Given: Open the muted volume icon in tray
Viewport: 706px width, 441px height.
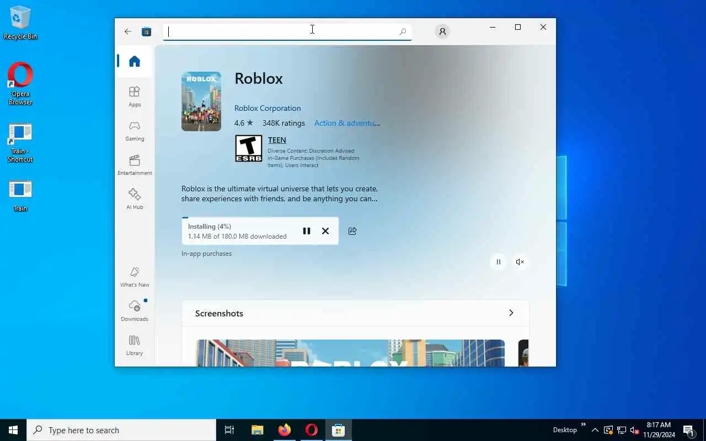Looking at the screenshot, I should click(634, 430).
